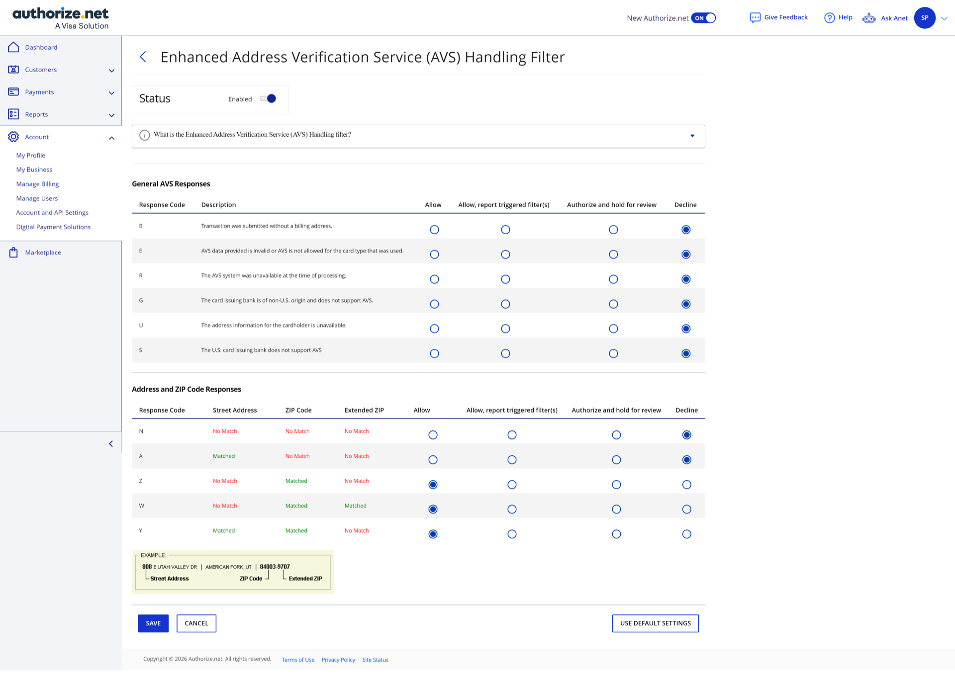Click the 'General AVS Responses' heading
Viewport: 955px width, 674px height.
(171, 184)
